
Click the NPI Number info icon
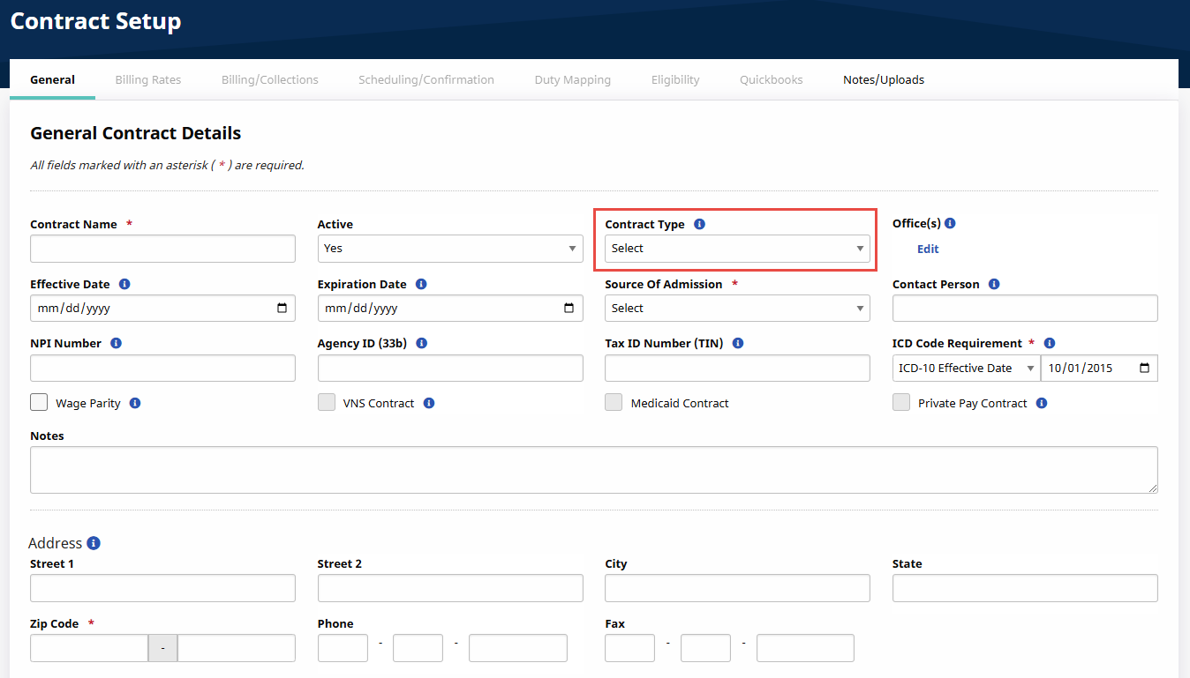coord(116,343)
